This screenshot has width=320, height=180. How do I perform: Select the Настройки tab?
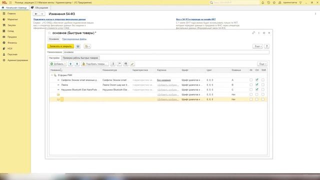tap(54, 58)
